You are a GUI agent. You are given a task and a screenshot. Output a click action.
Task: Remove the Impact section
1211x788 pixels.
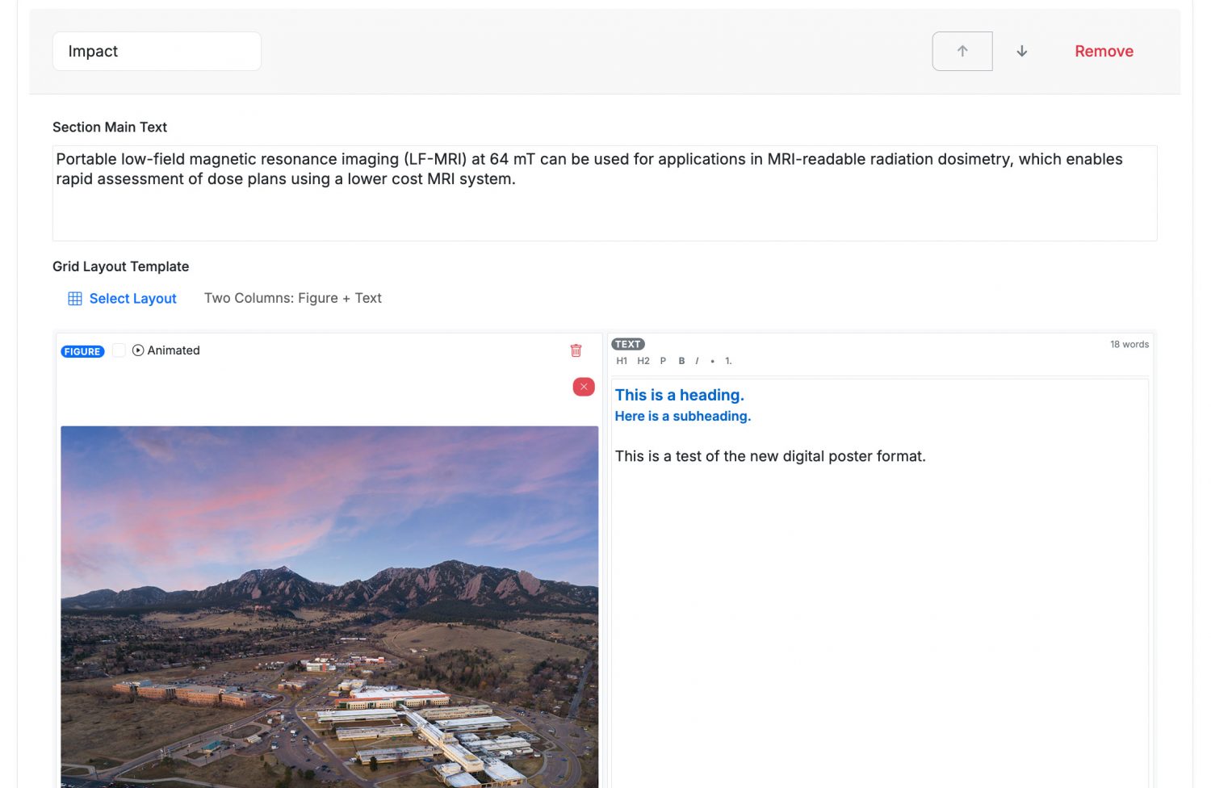point(1104,51)
